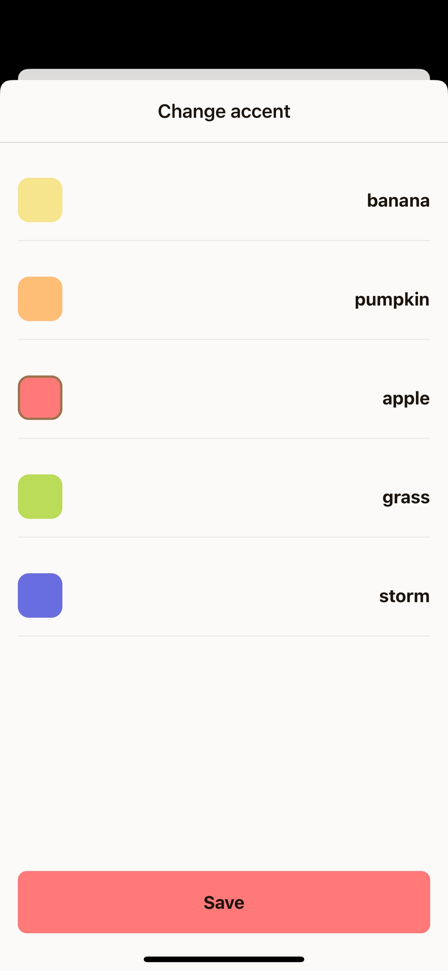Tap the pumpkin label text
The height and width of the screenshot is (971, 448).
(391, 300)
